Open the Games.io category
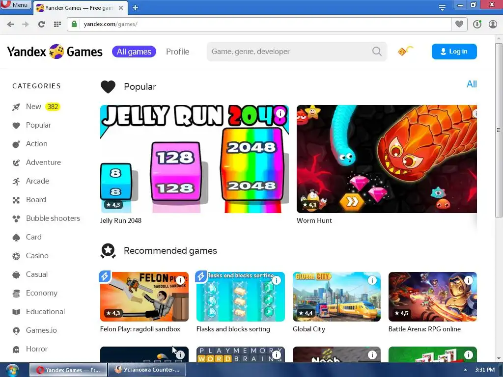Viewport: 503px width, 377px height. click(35, 330)
